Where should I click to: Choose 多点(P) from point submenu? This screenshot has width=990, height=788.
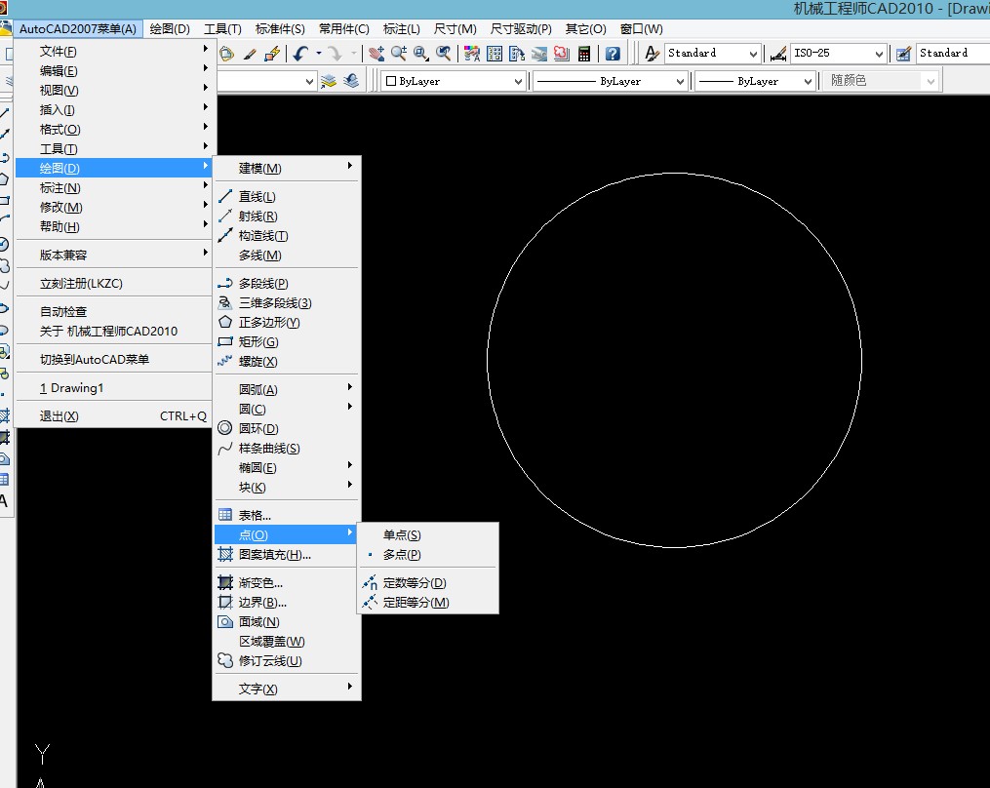click(x=428, y=554)
